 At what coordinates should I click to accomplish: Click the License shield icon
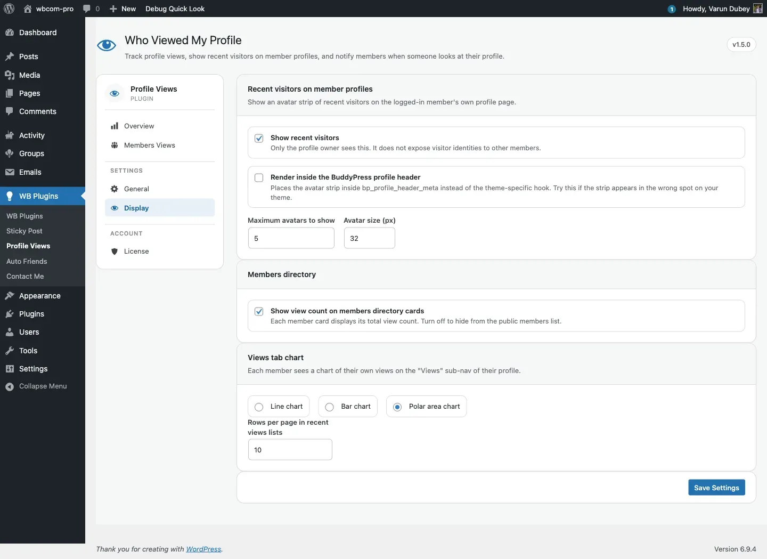coord(115,252)
